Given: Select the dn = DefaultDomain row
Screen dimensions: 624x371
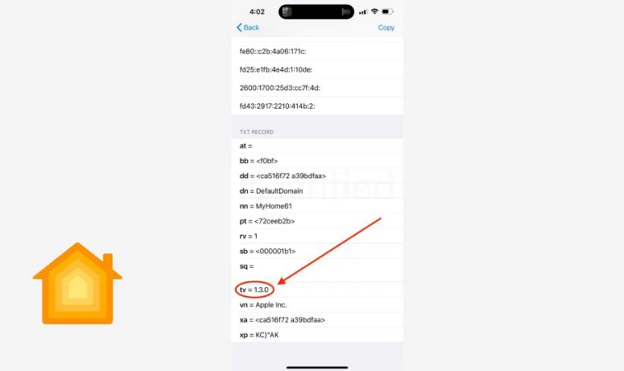Looking at the screenshot, I should click(317, 191).
